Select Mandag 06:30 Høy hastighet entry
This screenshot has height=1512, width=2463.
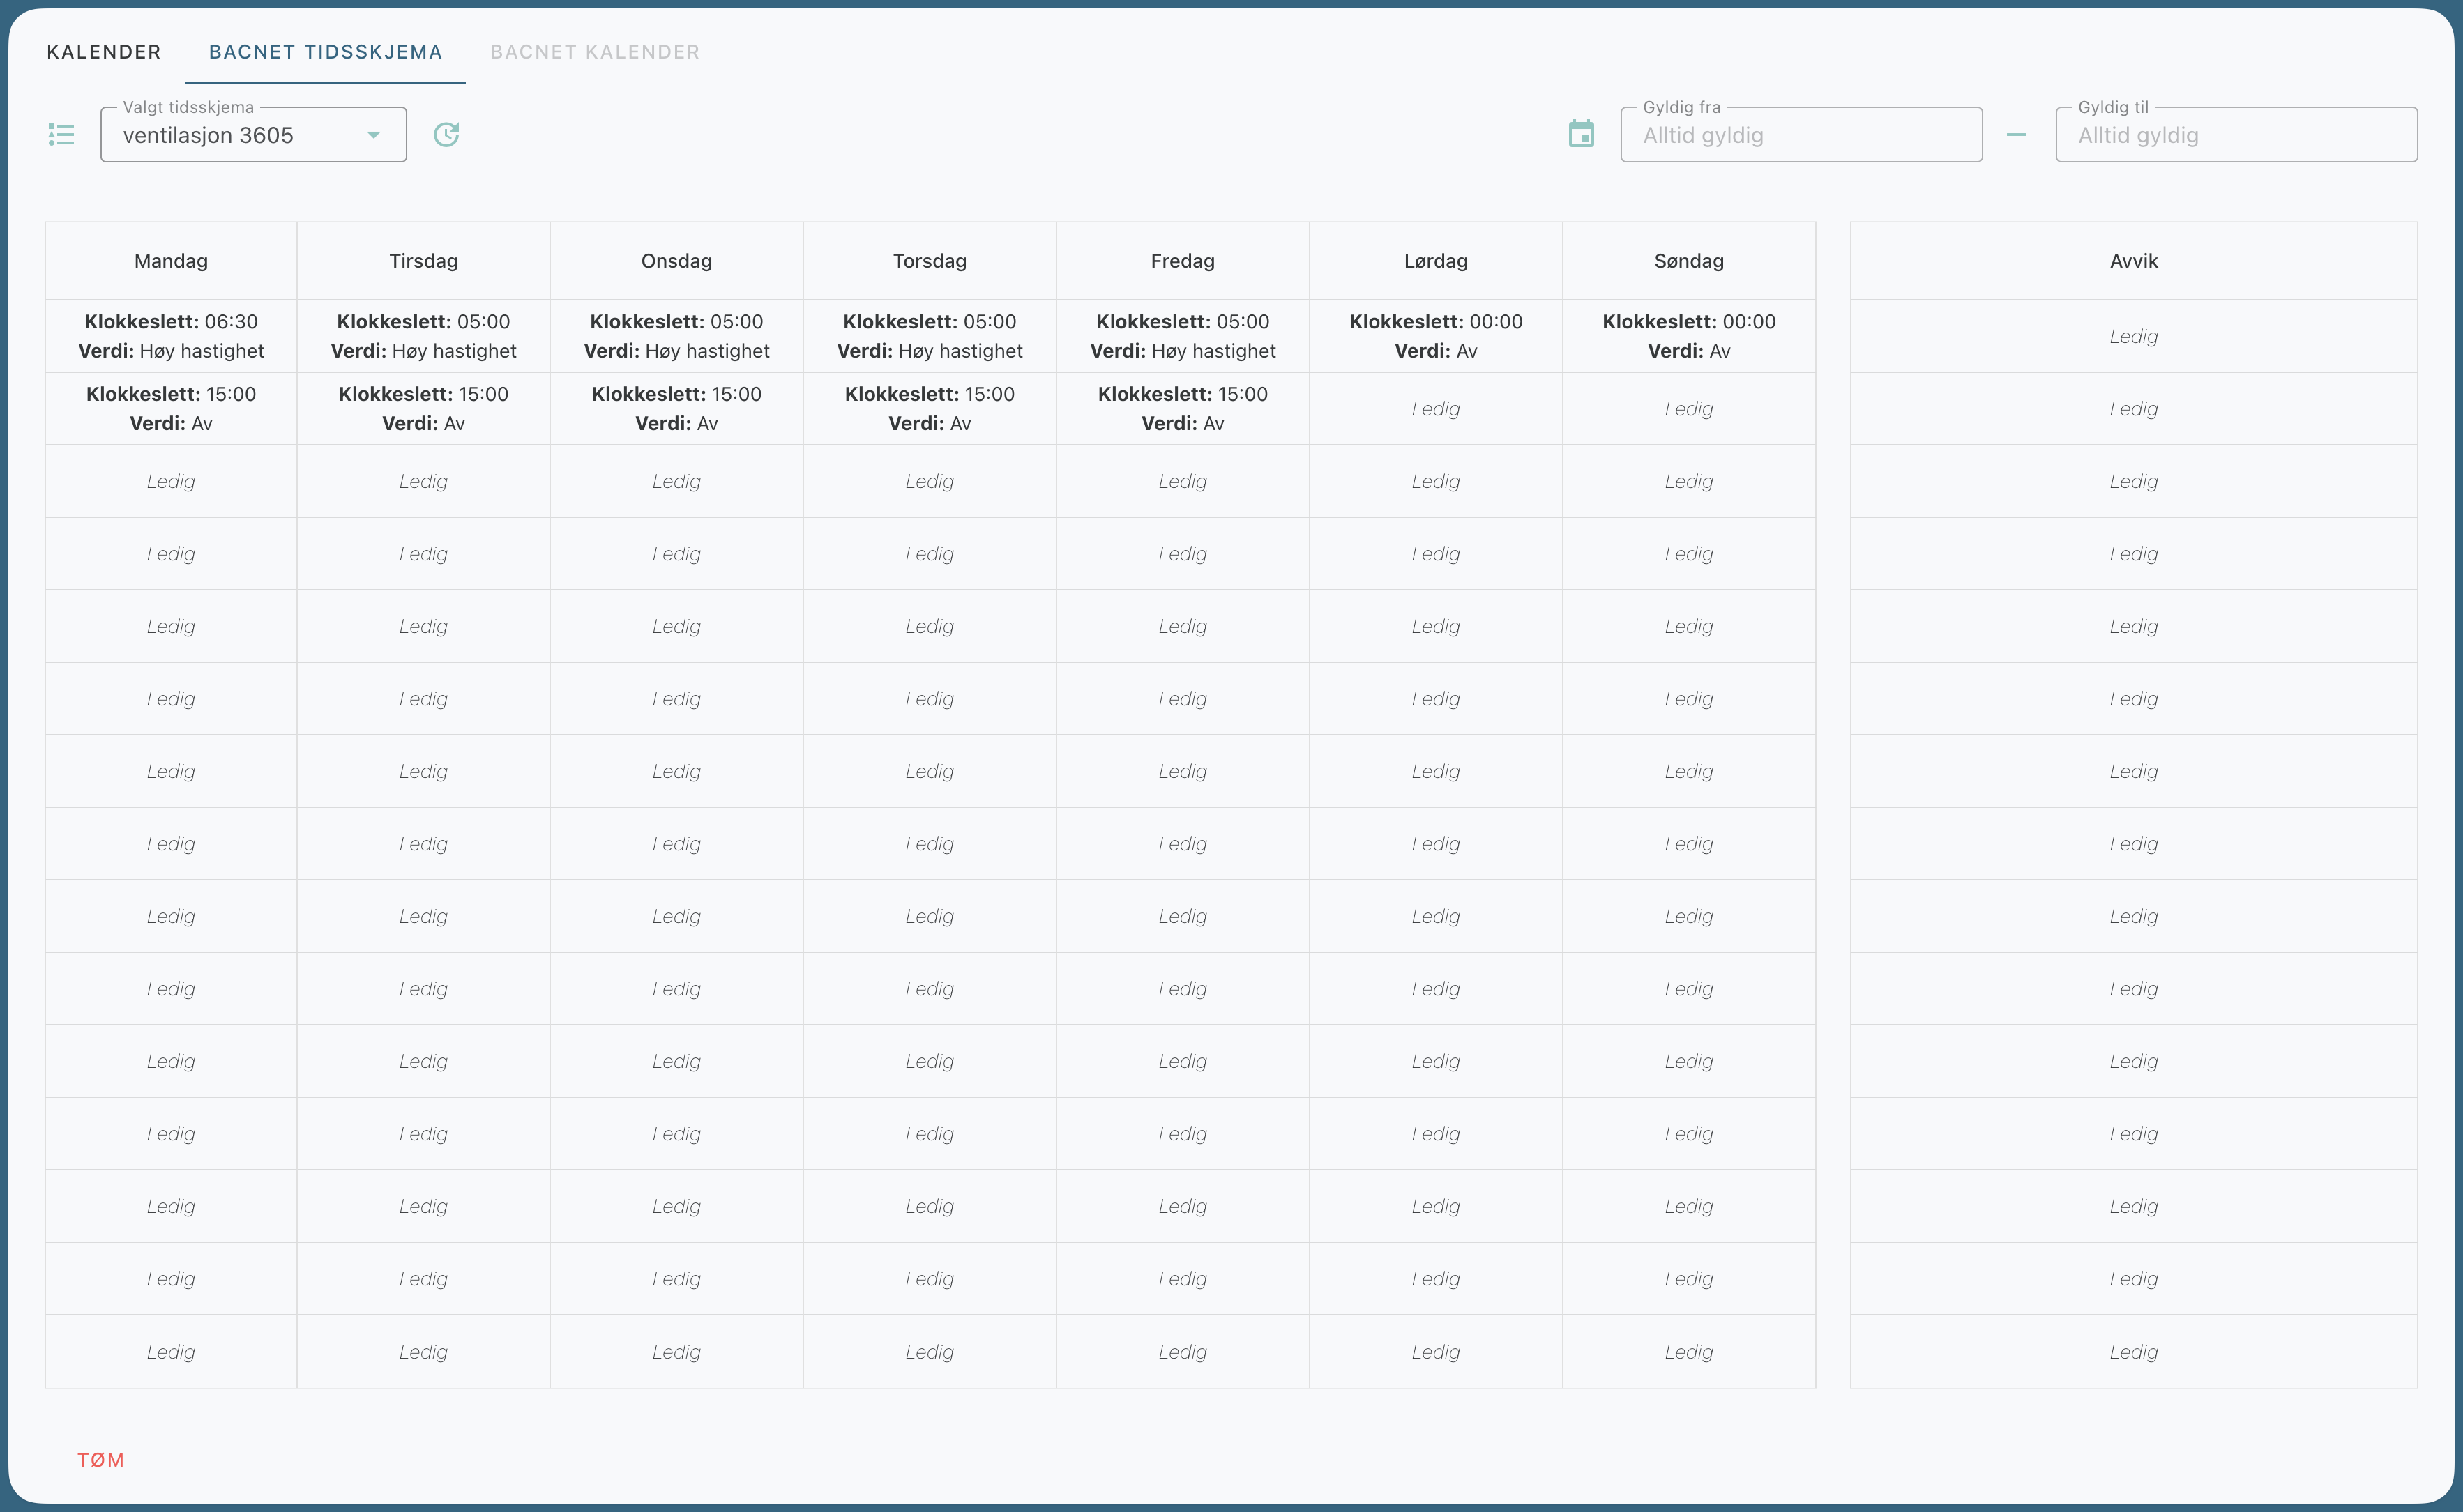[x=171, y=336]
